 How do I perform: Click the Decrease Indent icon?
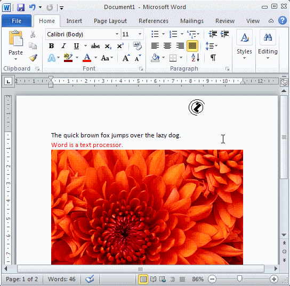(213, 34)
